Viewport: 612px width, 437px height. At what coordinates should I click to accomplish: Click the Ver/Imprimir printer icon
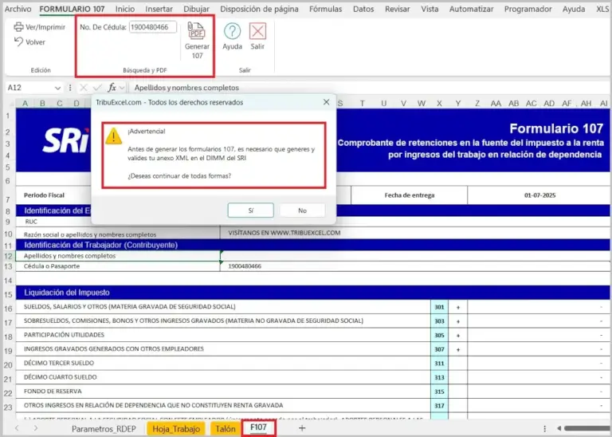tap(19, 27)
